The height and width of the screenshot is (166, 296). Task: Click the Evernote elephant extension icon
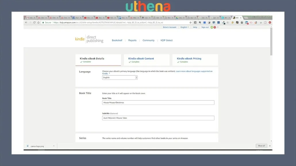[x=200, y=22]
